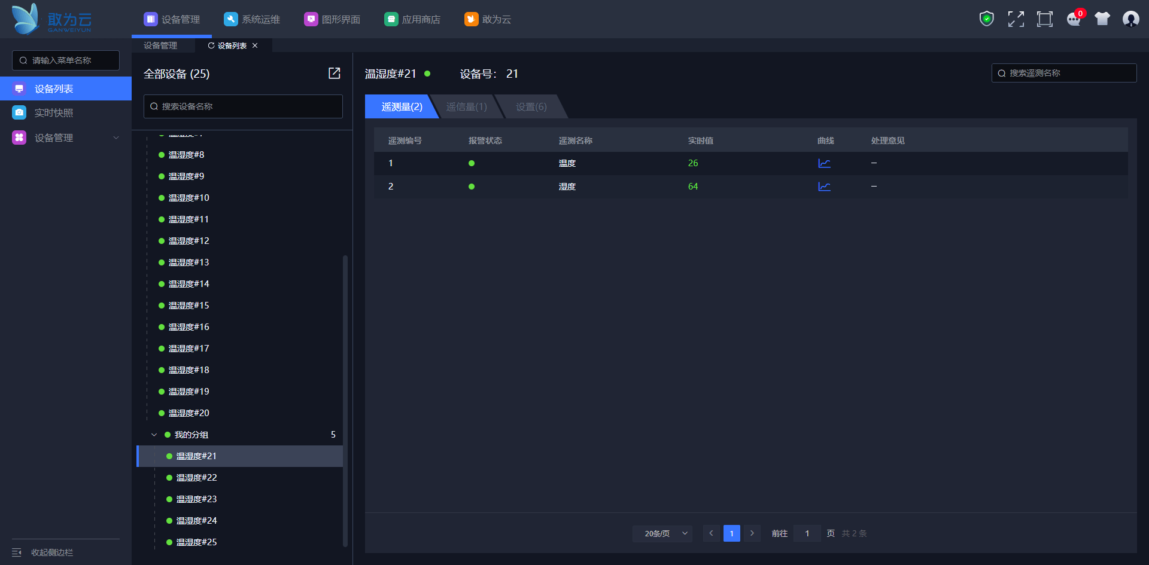Open the curve chart for 温度 row
The height and width of the screenshot is (565, 1149).
[824, 163]
